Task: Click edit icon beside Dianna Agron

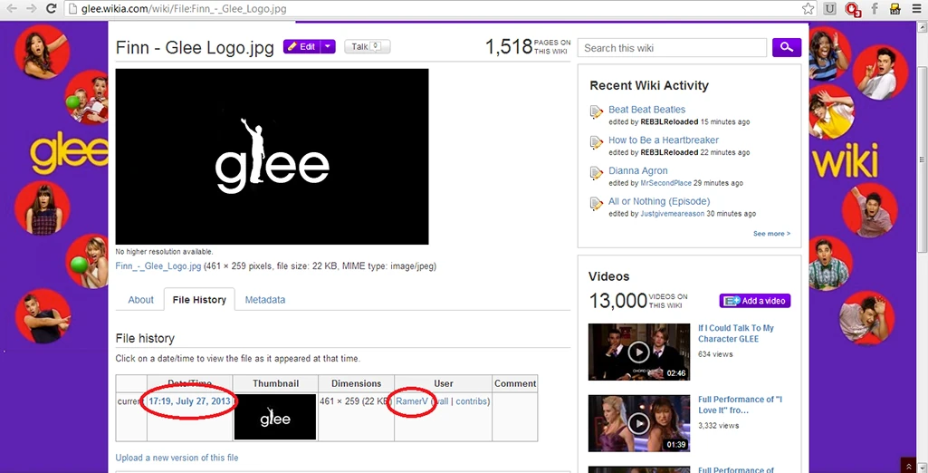Action: coord(597,173)
